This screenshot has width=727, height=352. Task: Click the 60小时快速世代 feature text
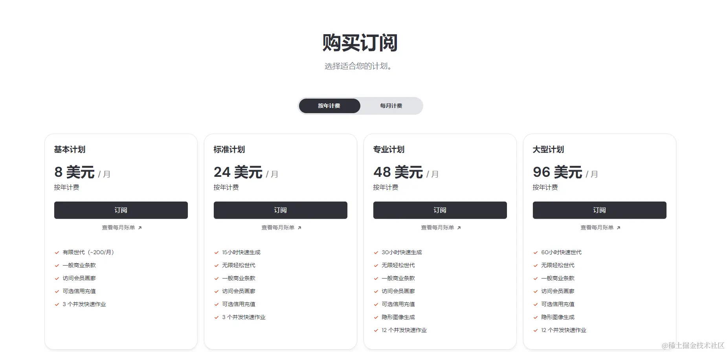pyautogui.click(x=561, y=252)
